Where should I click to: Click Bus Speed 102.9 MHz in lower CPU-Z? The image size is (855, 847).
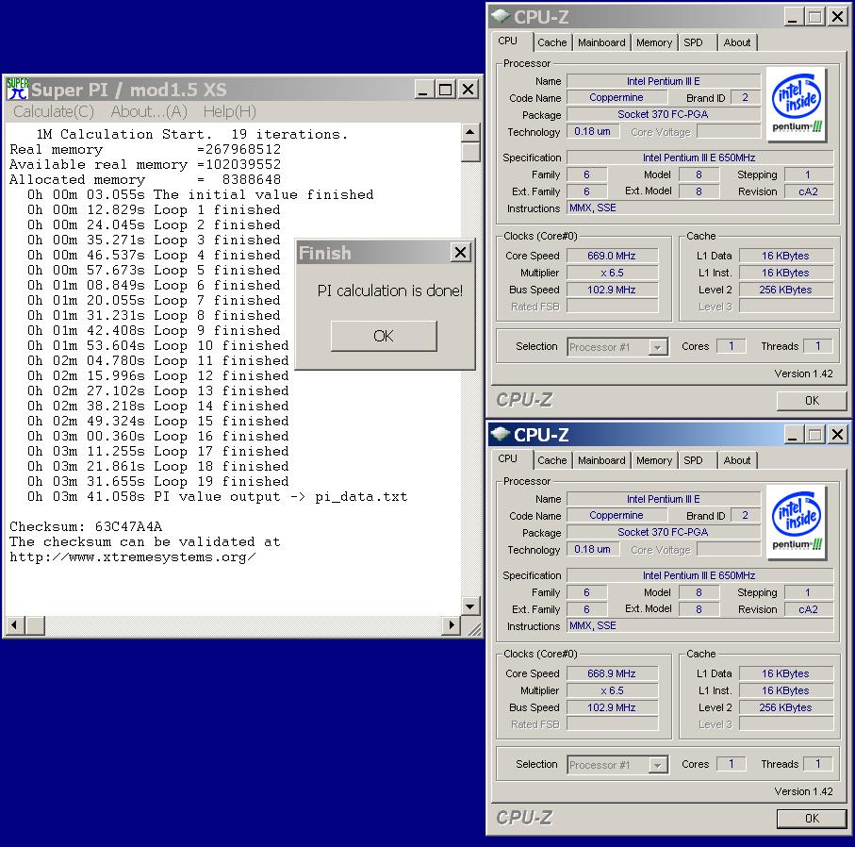612,707
